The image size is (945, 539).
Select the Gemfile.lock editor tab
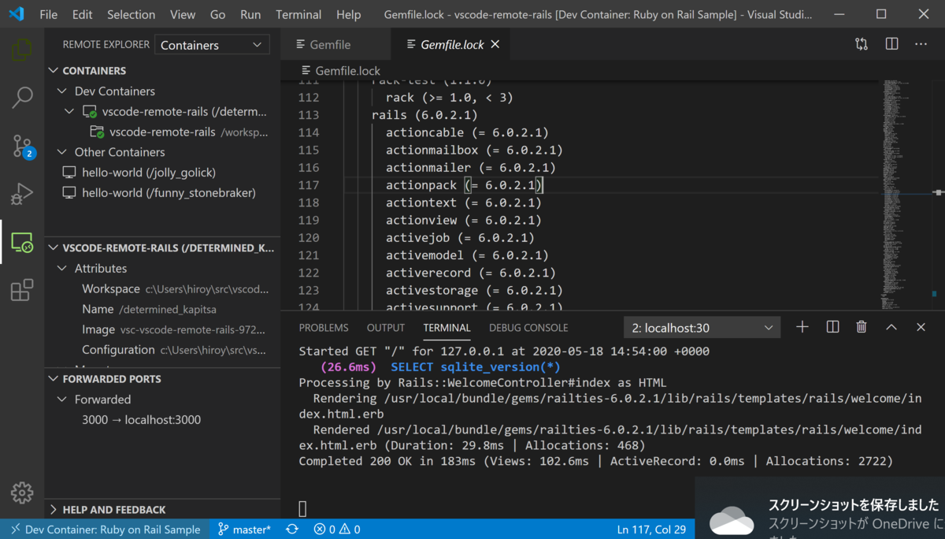pos(452,45)
